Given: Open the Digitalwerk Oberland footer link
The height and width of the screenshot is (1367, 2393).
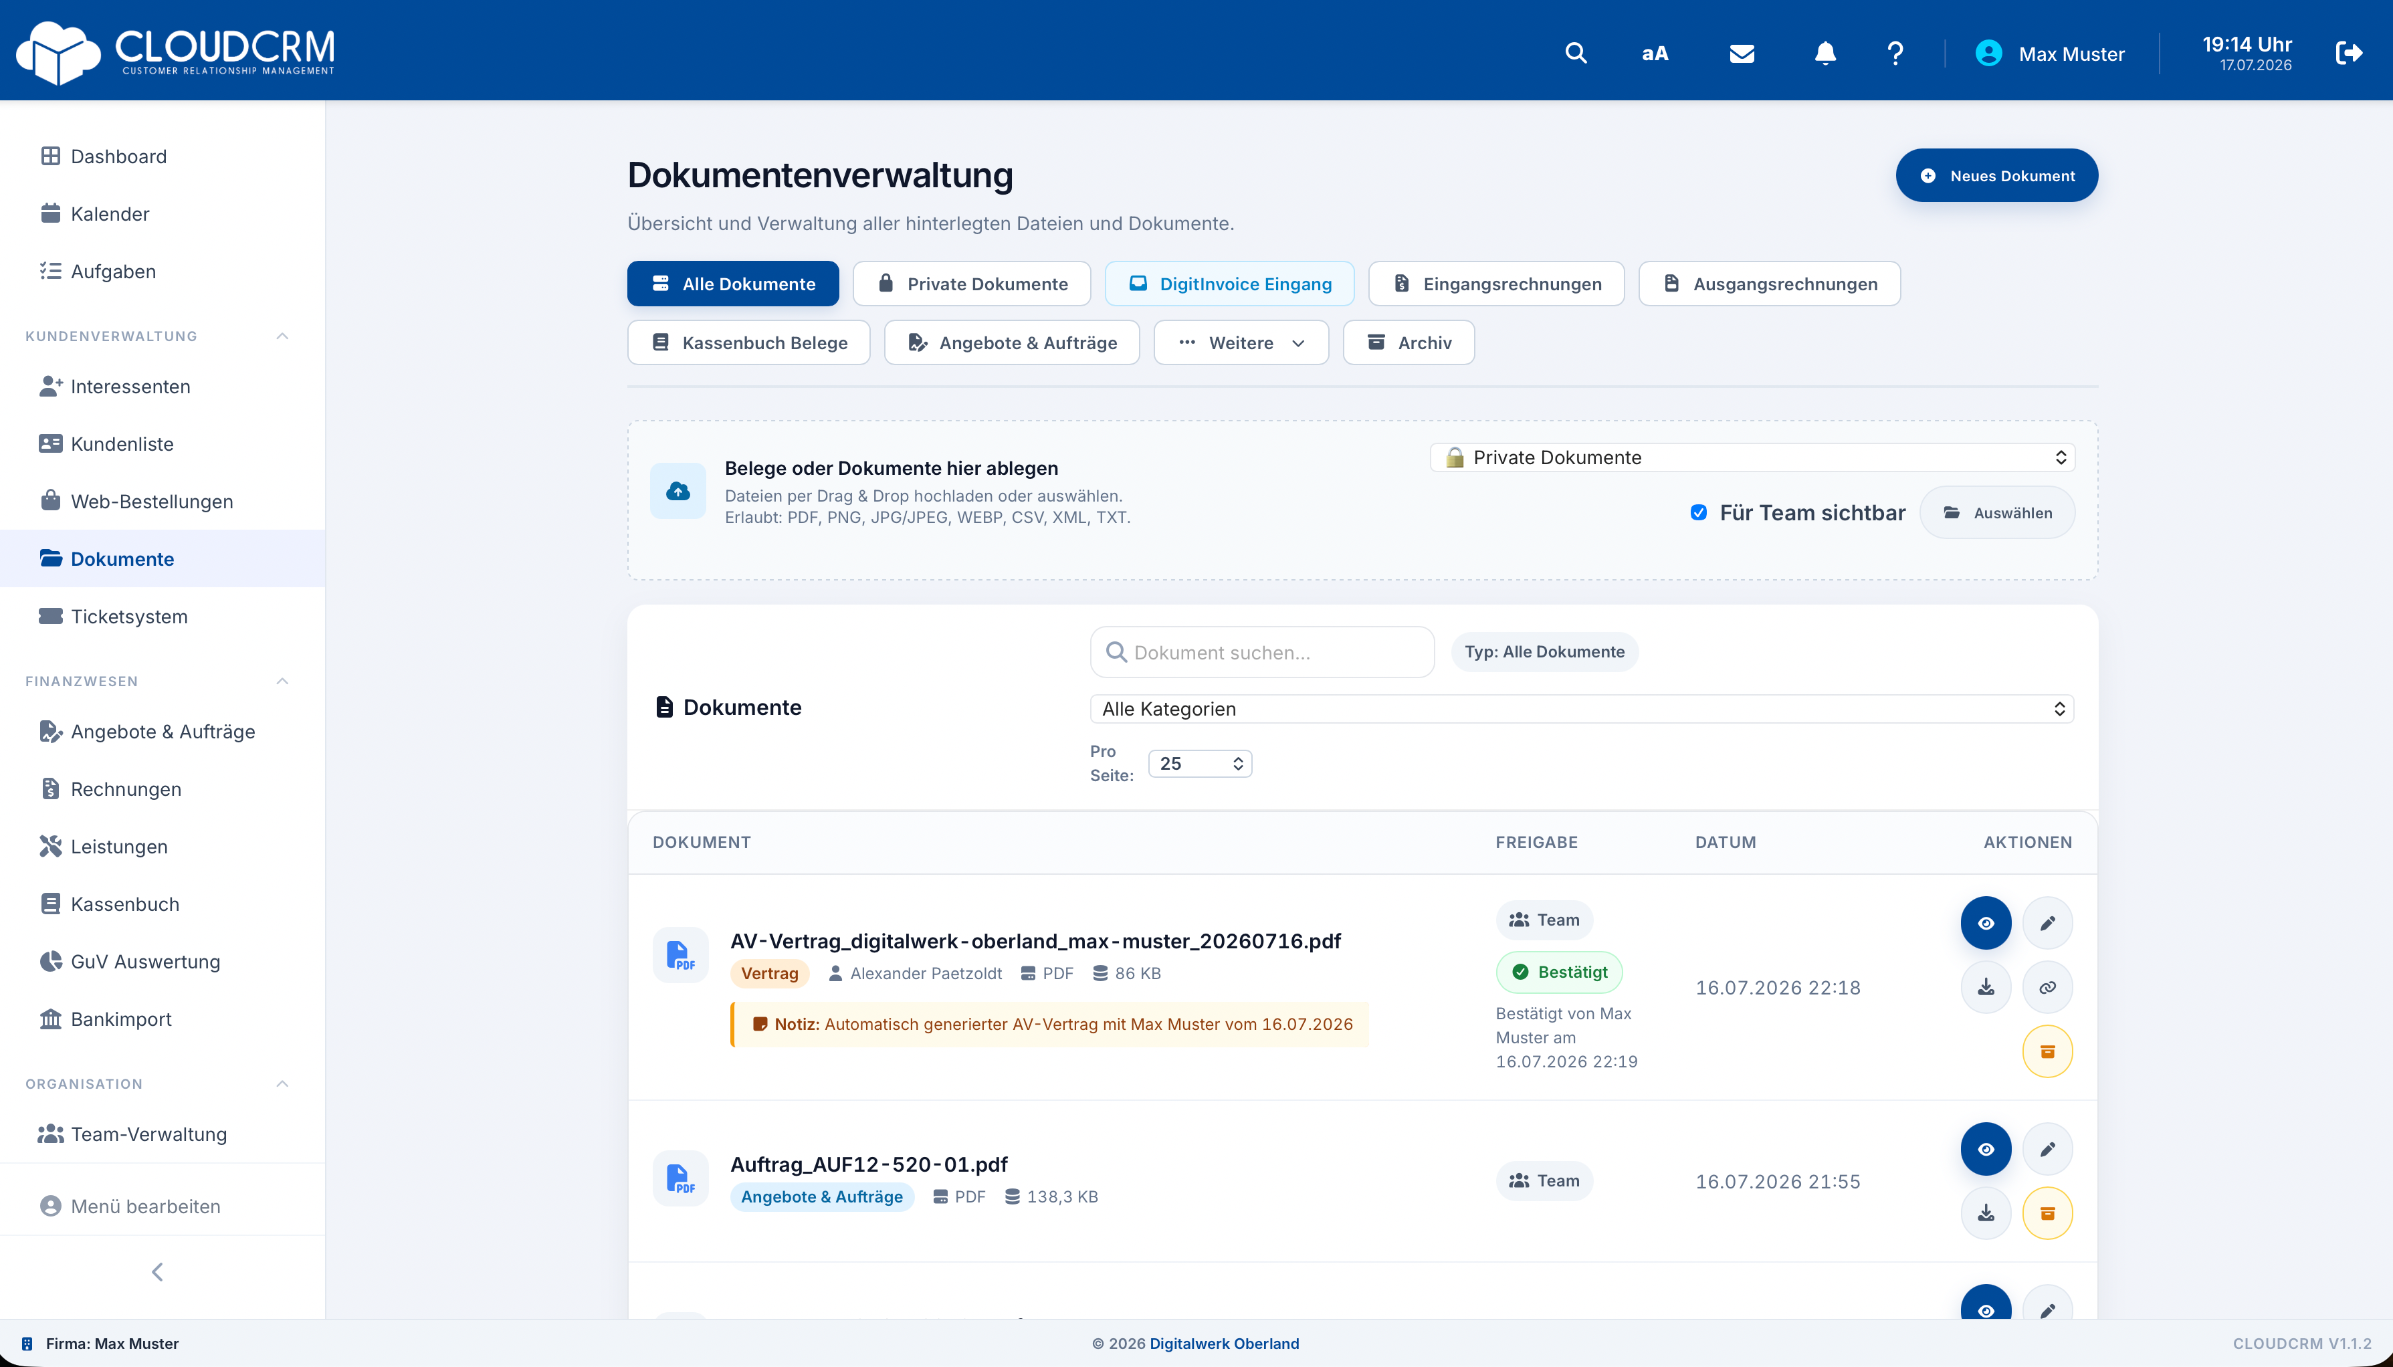Looking at the screenshot, I should click(x=1224, y=1344).
